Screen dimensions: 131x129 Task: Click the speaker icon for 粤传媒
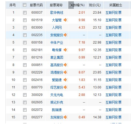point(65,50)
